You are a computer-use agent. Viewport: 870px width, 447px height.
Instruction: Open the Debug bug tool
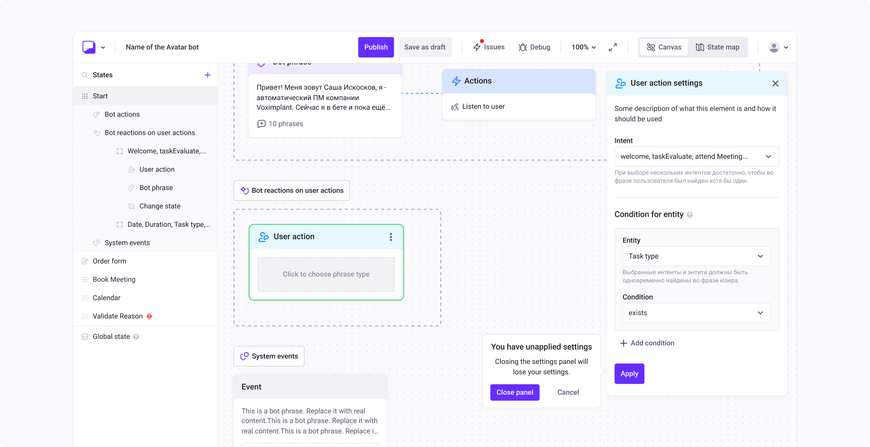535,47
